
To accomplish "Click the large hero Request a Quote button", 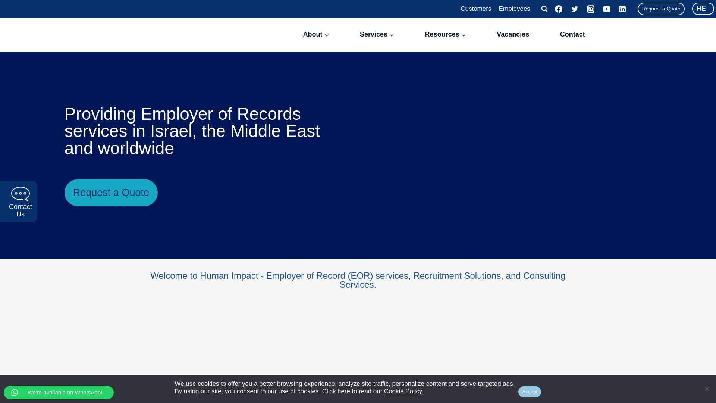I will point(111,193).
